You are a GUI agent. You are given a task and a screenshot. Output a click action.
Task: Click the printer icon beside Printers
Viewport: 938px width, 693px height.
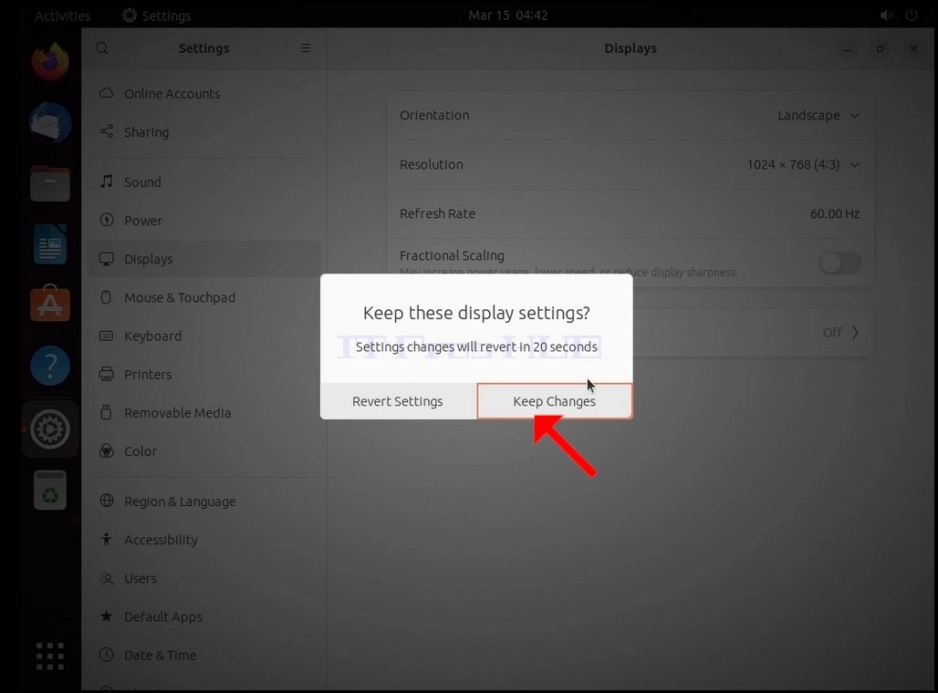click(x=107, y=374)
